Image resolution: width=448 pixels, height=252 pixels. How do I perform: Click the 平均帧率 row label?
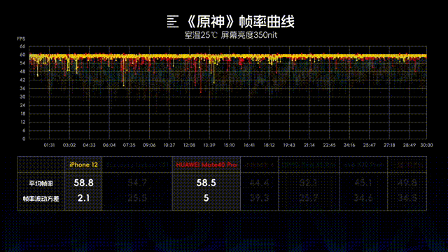pyautogui.click(x=41, y=183)
